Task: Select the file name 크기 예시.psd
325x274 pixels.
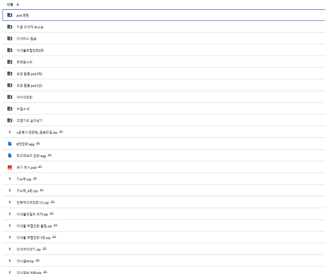Action: point(26,167)
